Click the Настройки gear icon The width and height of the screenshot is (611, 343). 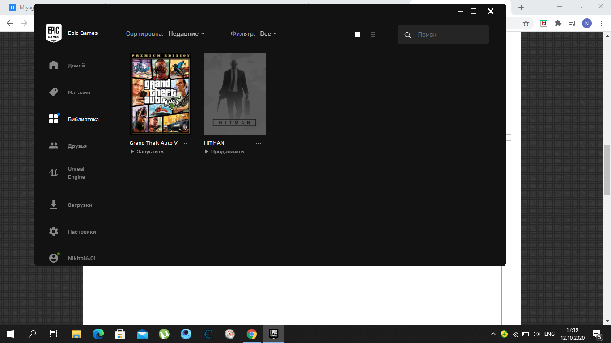[x=54, y=231]
